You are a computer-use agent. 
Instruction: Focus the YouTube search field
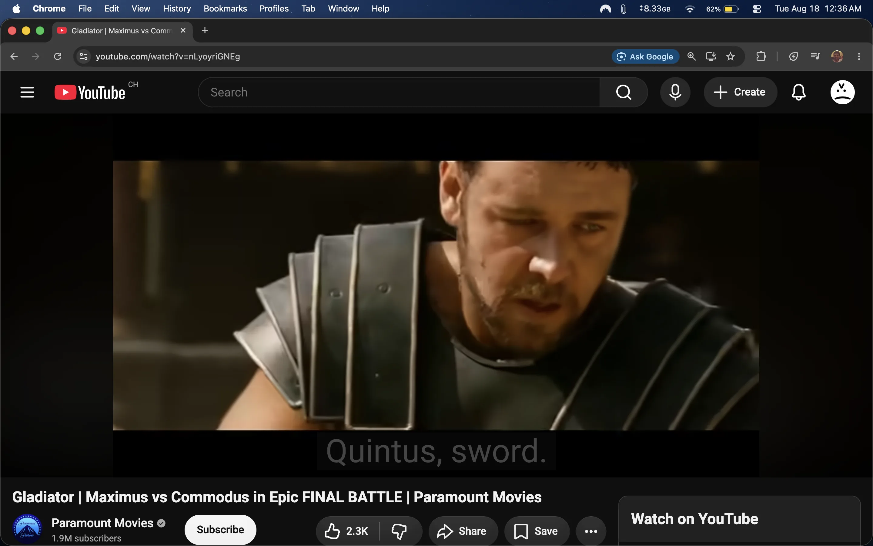coord(399,92)
